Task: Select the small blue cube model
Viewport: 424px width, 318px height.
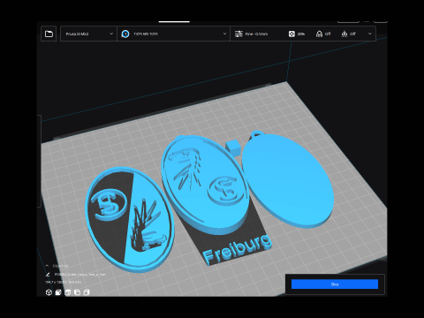Action: point(233,148)
